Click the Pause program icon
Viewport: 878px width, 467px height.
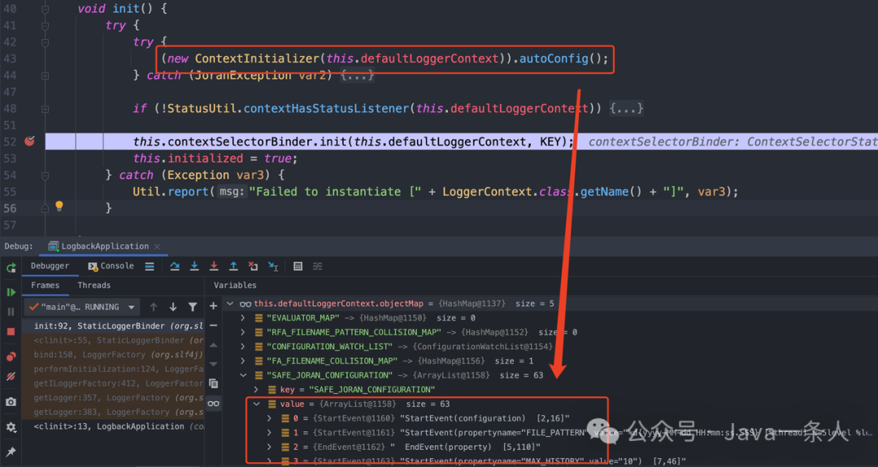11,312
